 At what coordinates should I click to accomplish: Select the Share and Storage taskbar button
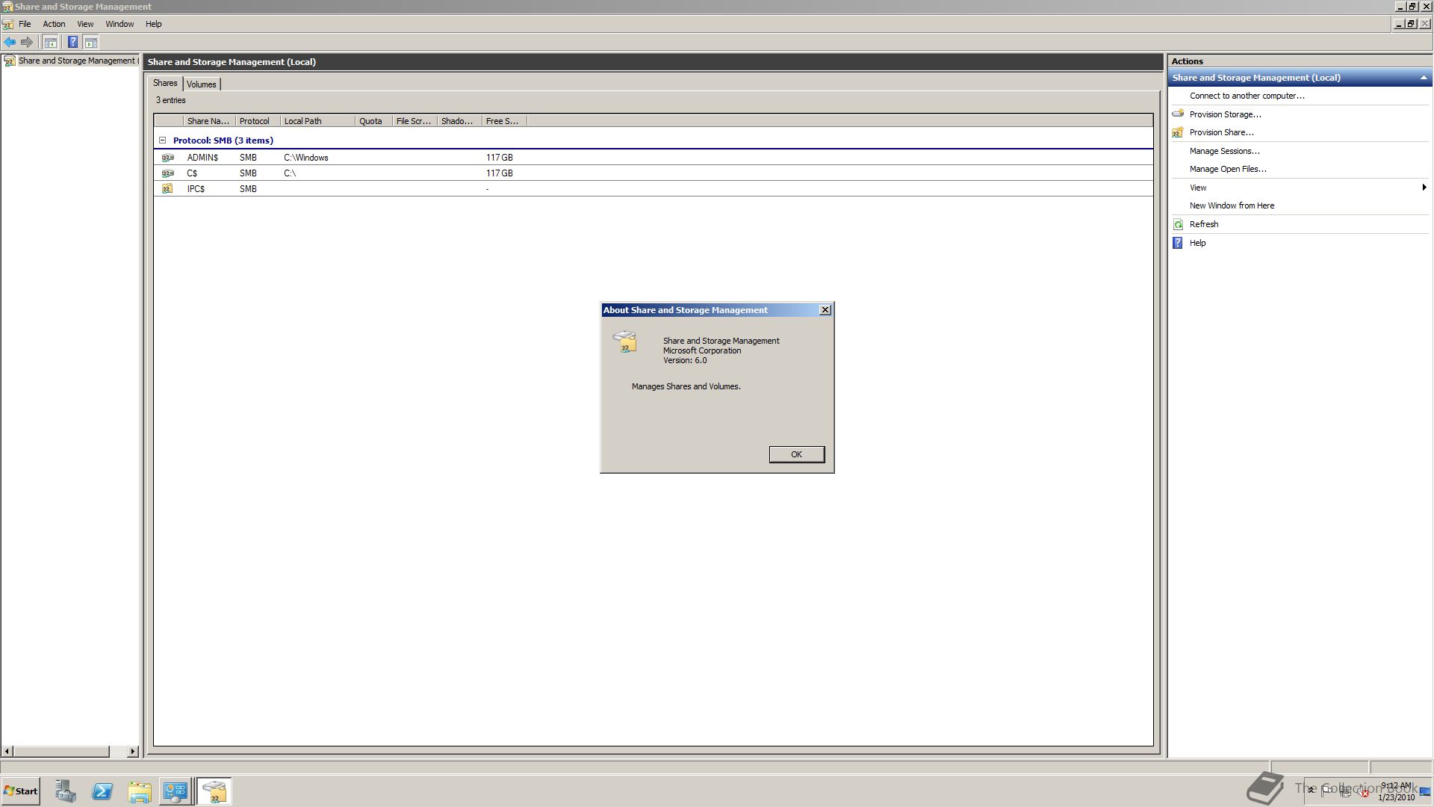click(214, 791)
